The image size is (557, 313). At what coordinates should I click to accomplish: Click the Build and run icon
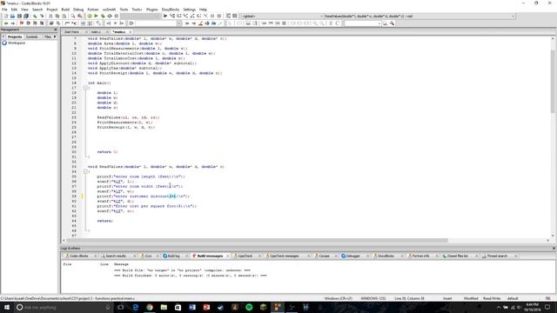[103, 17]
